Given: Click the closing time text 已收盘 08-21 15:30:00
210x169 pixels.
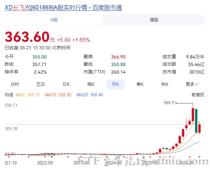Looking at the screenshot, I should (28, 48).
